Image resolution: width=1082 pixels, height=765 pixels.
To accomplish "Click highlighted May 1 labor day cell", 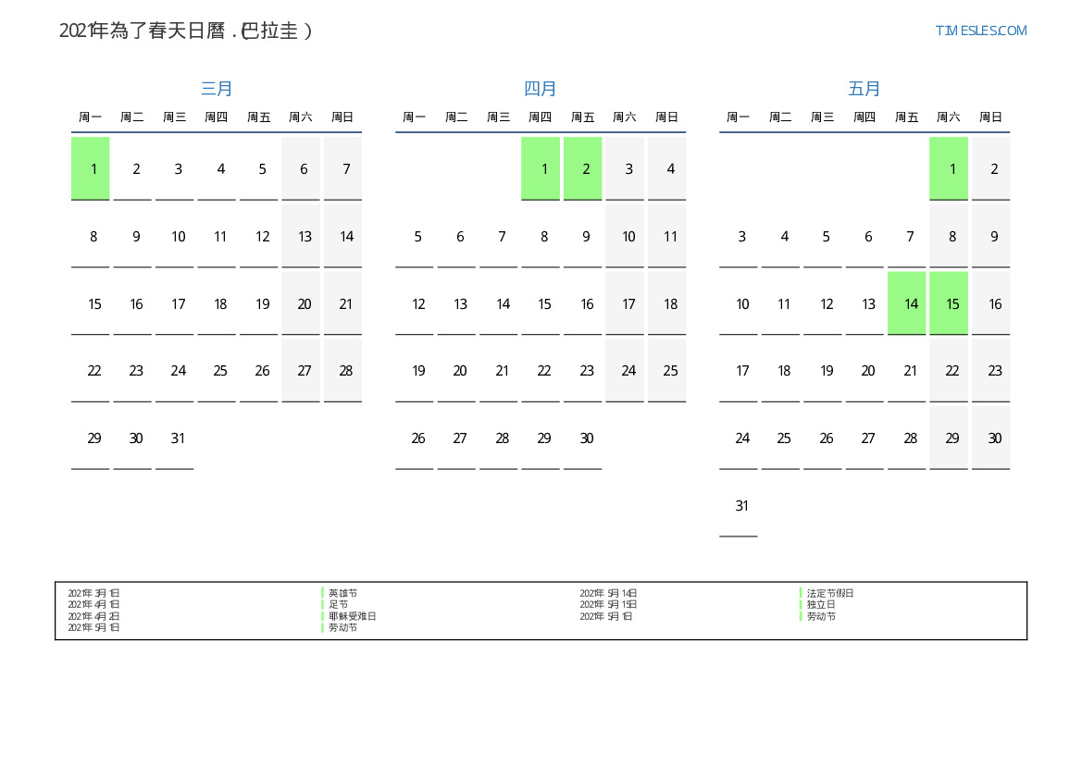I will [949, 168].
